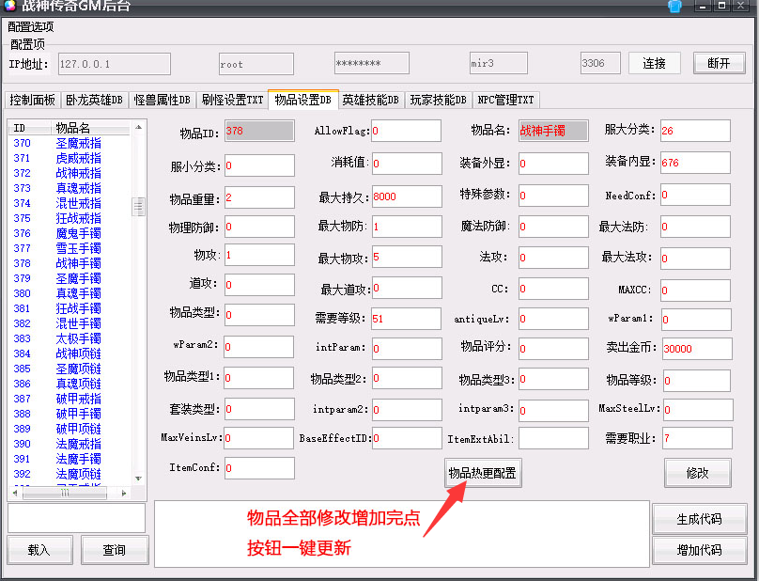
Task: Open the 配置选项 menu
Action: 31,26
